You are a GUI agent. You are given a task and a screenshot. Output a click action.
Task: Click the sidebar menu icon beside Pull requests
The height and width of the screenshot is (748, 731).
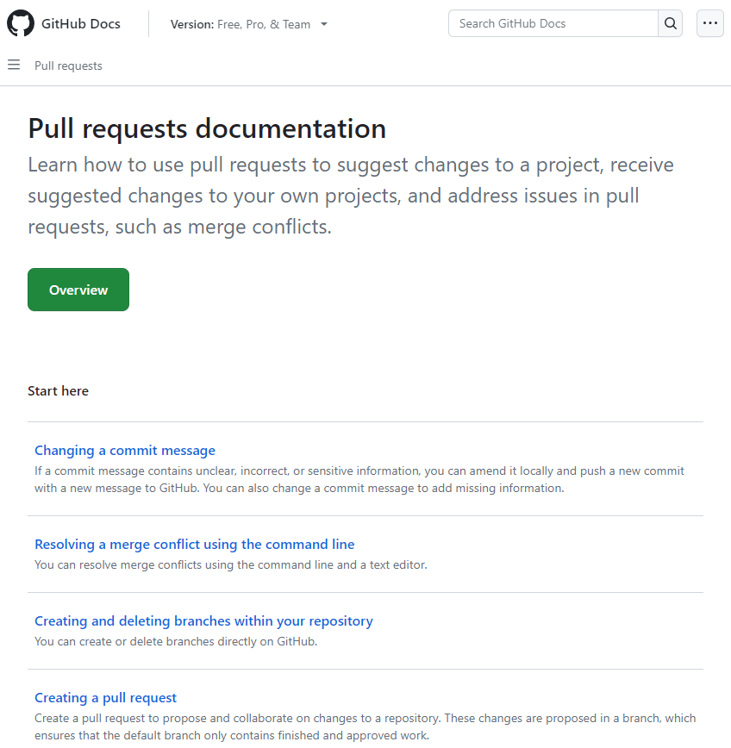[x=13, y=65]
